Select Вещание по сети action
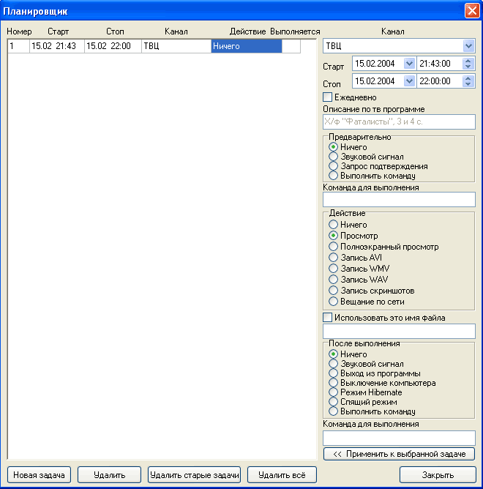Viewport: 483px width, 489px height. pos(334,302)
